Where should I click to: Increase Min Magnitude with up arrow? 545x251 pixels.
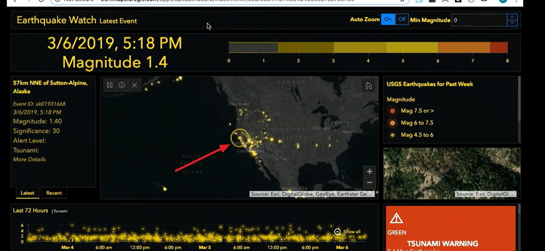(x=512, y=17)
